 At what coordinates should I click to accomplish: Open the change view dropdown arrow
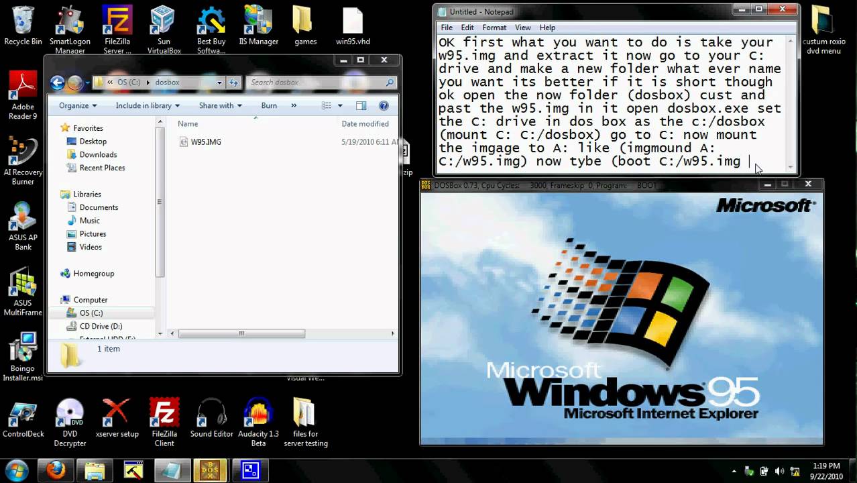(340, 105)
